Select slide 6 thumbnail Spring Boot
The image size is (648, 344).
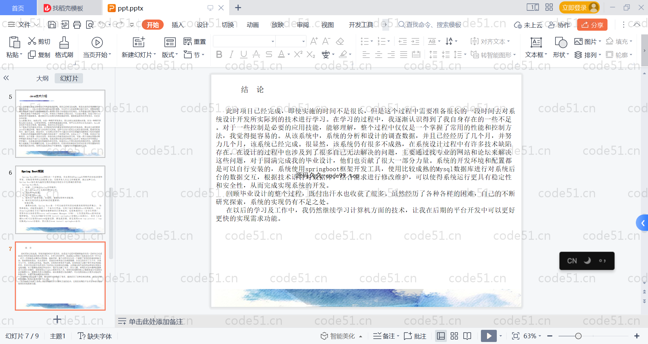click(60, 200)
